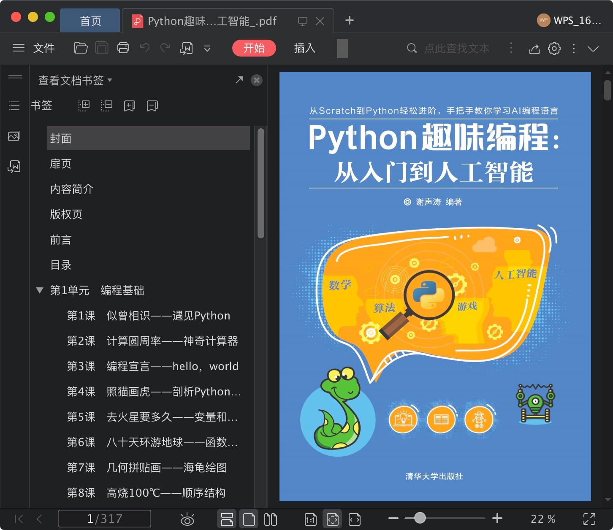Click the add bookmark icon
This screenshot has width=613, height=530.
[x=130, y=105]
